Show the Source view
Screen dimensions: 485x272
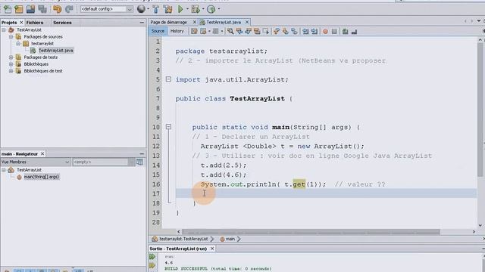pyautogui.click(x=158, y=31)
